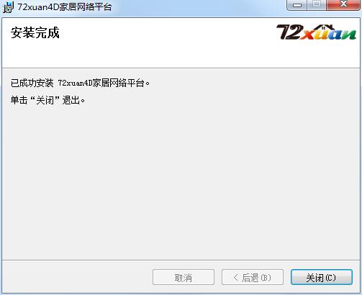Click the house roof icon above the logo
Viewport: 362px width, 295px height.
click(327, 28)
